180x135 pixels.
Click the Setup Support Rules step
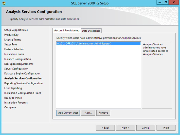click(x=16, y=30)
